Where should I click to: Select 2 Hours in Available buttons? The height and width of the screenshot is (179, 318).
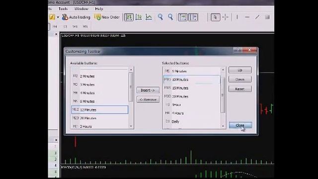(100, 126)
